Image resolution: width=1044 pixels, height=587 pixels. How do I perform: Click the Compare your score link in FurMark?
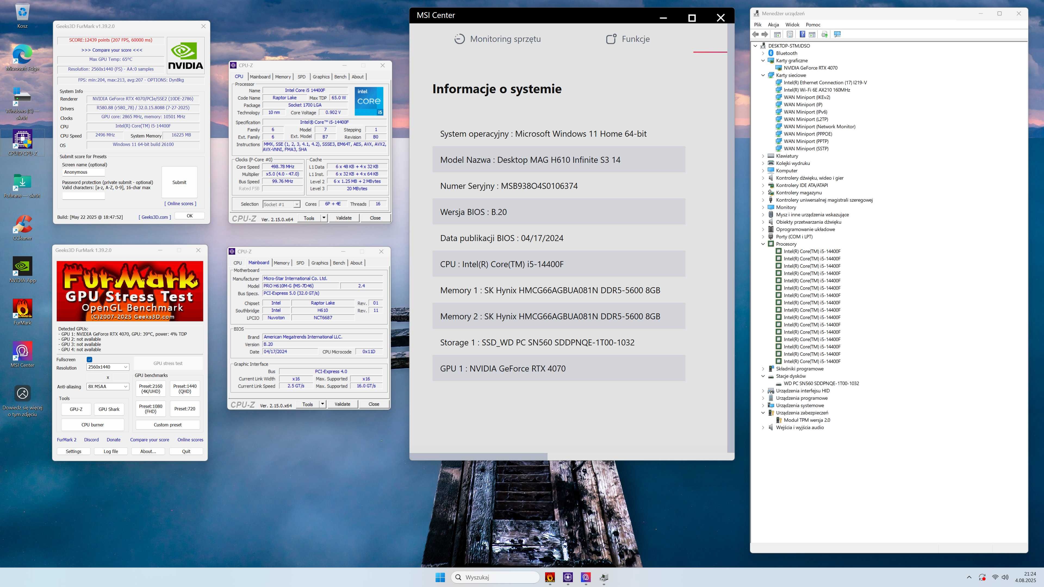[150, 439]
